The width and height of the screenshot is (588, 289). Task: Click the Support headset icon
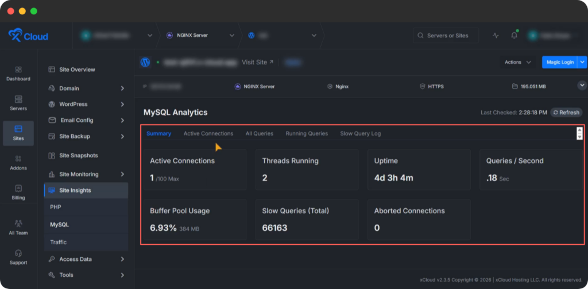[x=18, y=253]
